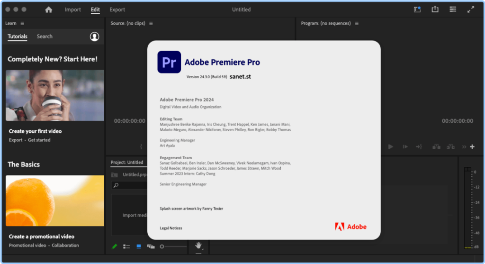Screen dimensions: 485x264
Task: Switch Project panel to Icon View
Action: point(139,246)
